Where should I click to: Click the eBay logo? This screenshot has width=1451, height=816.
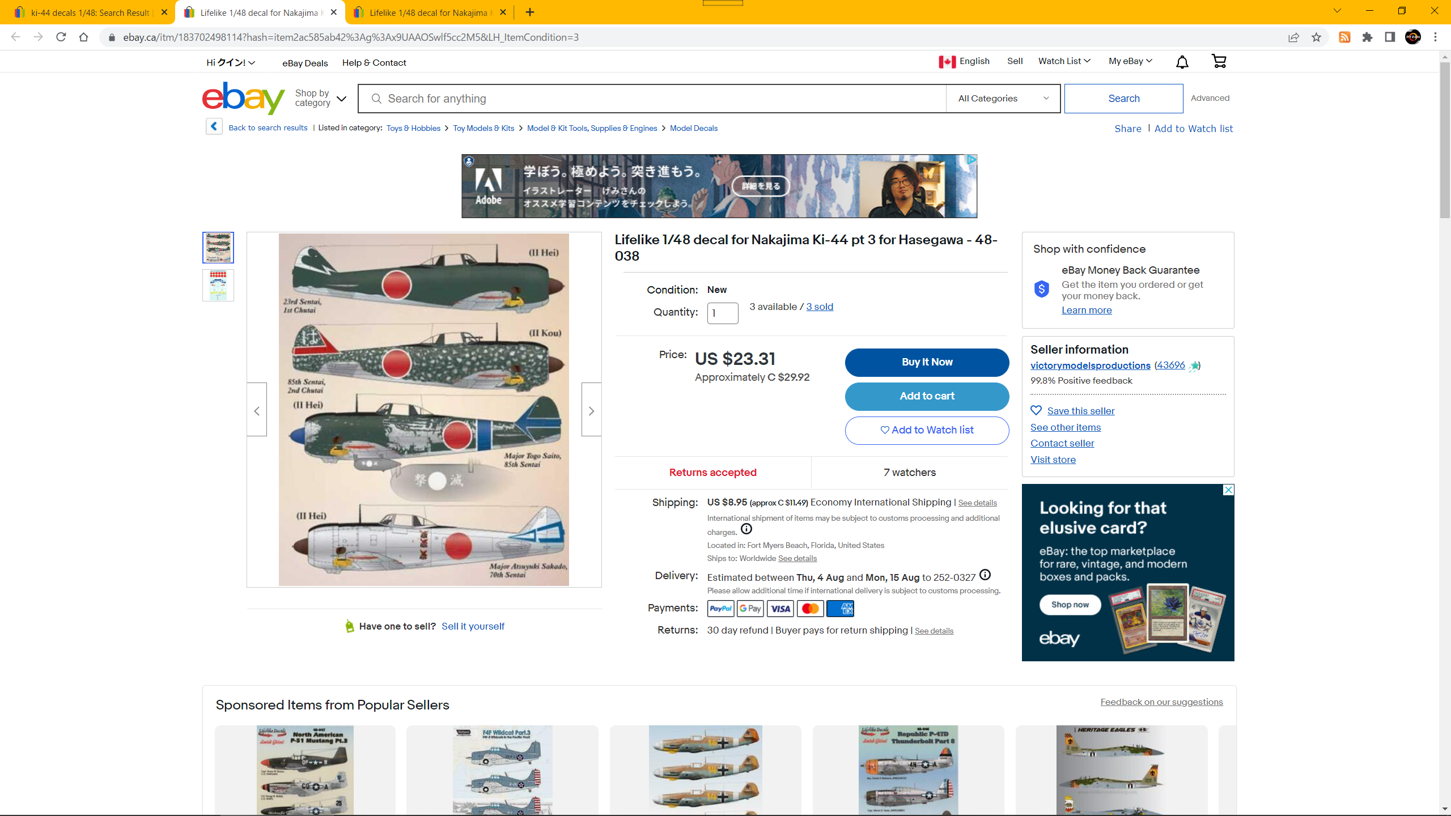(244, 98)
